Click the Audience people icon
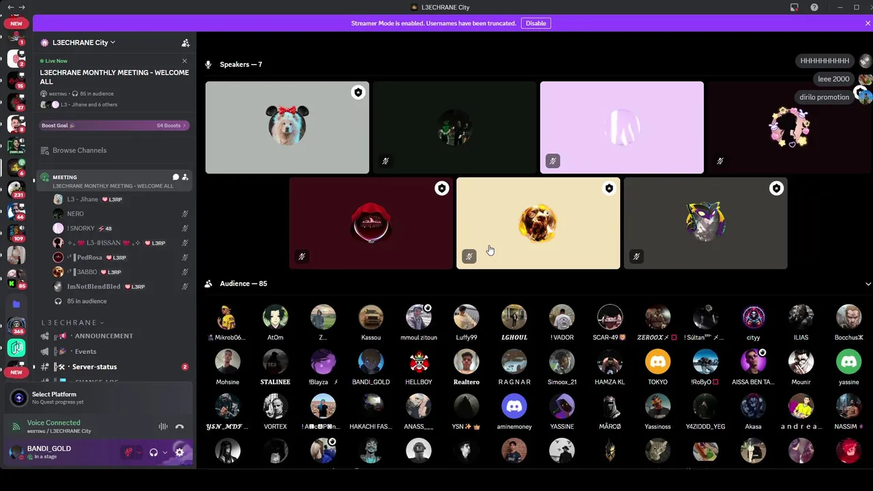The image size is (873, 491). [x=209, y=284]
